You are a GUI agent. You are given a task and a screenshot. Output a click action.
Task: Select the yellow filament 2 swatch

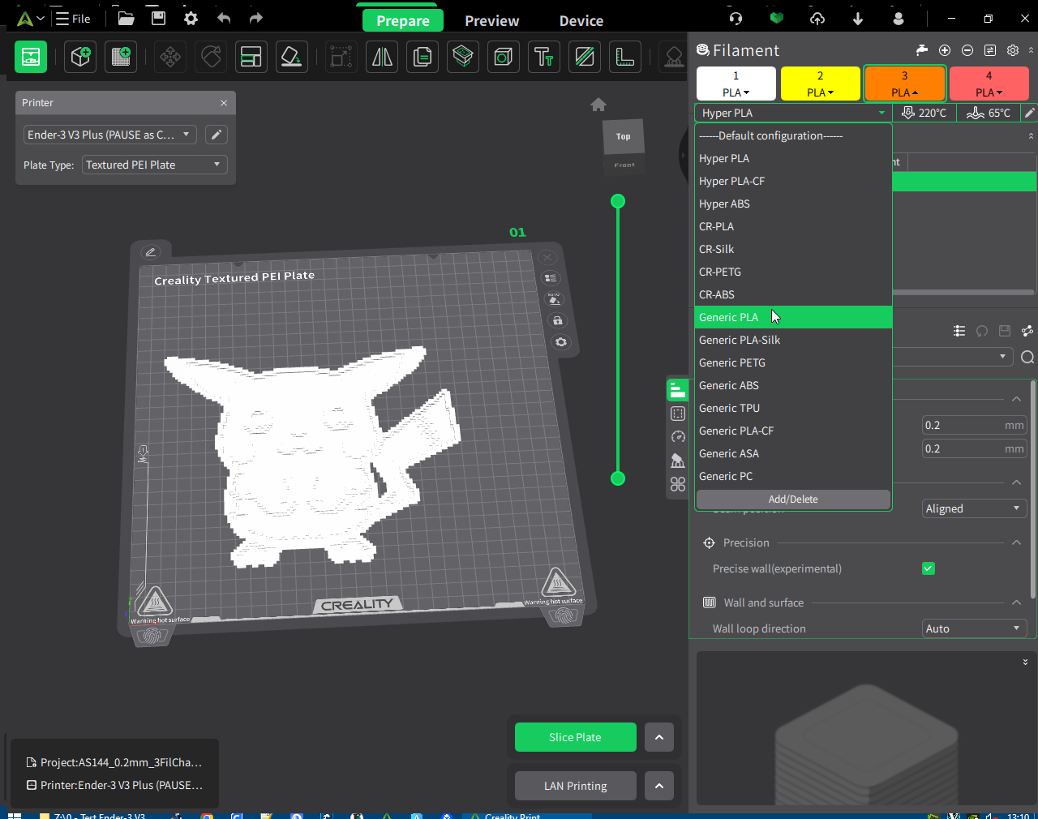pyautogui.click(x=820, y=83)
